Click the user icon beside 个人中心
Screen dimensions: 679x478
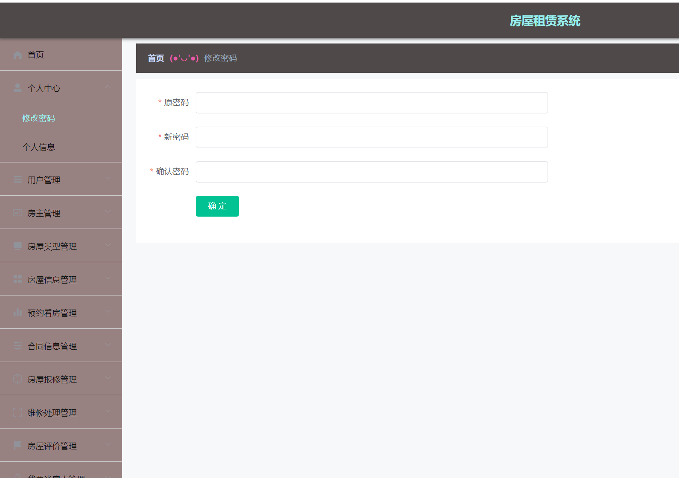pyautogui.click(x=17, y=88)
